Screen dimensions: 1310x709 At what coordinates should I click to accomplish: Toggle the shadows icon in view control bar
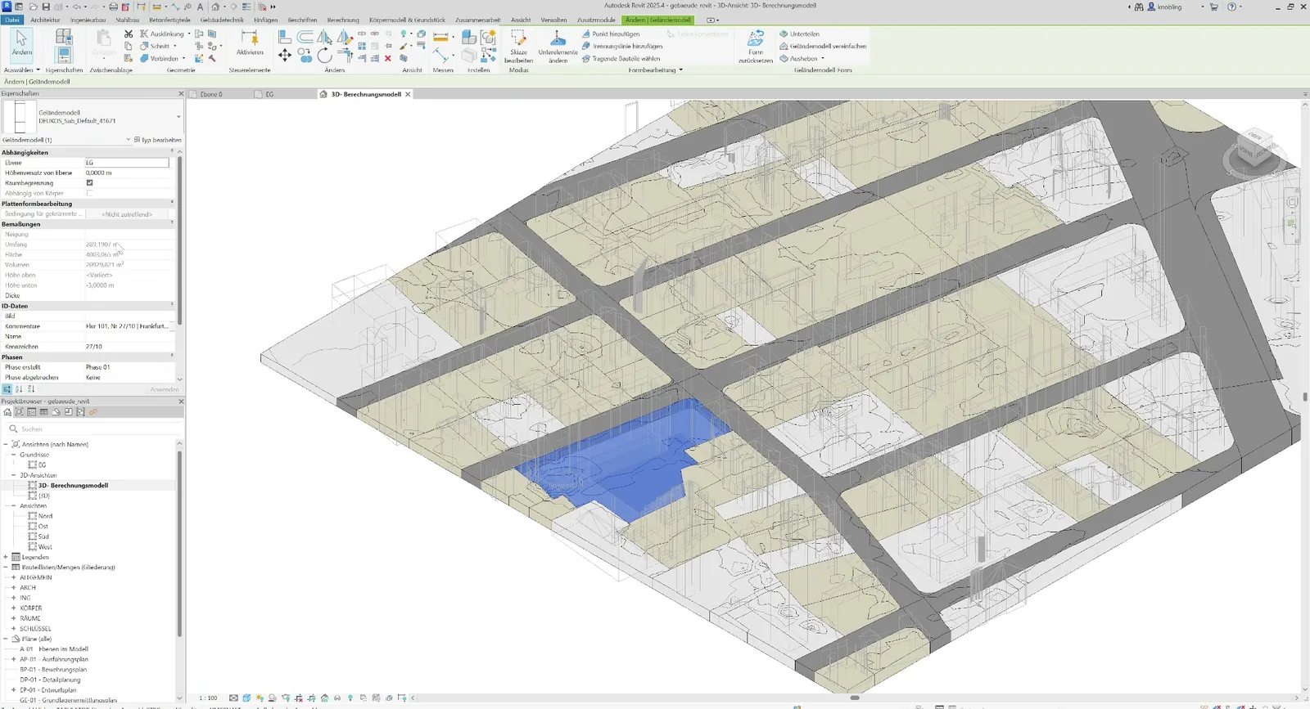(x=273, y=698)
